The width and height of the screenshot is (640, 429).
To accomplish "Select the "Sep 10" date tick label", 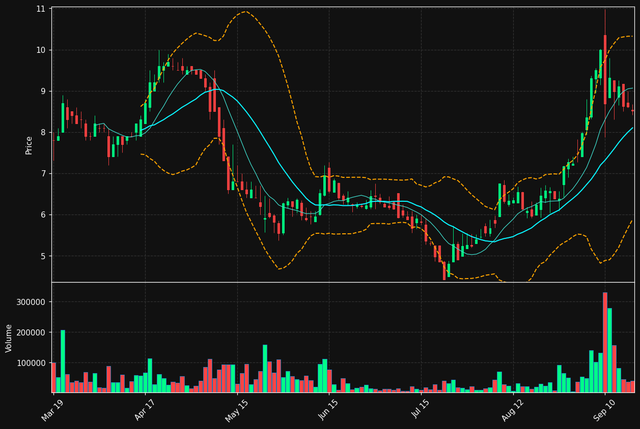I will coord(604,410).
